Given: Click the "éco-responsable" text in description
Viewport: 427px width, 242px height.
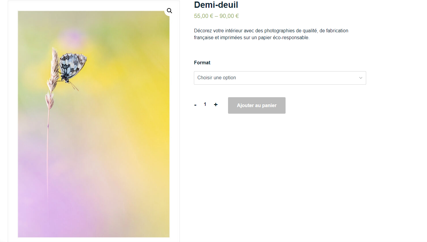Looking at the screenshot, I should [x=291, y=38].
